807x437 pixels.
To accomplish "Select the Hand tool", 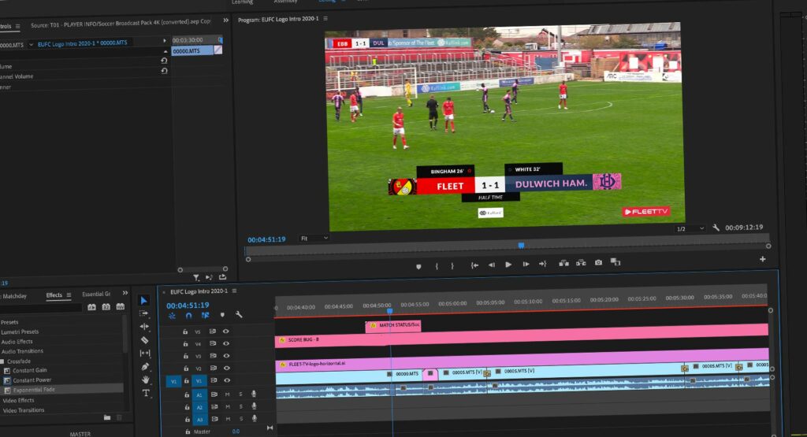I will pos(146,380).
